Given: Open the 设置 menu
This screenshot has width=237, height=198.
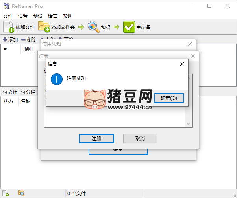Looking at the screenshot, I should 23,16.
